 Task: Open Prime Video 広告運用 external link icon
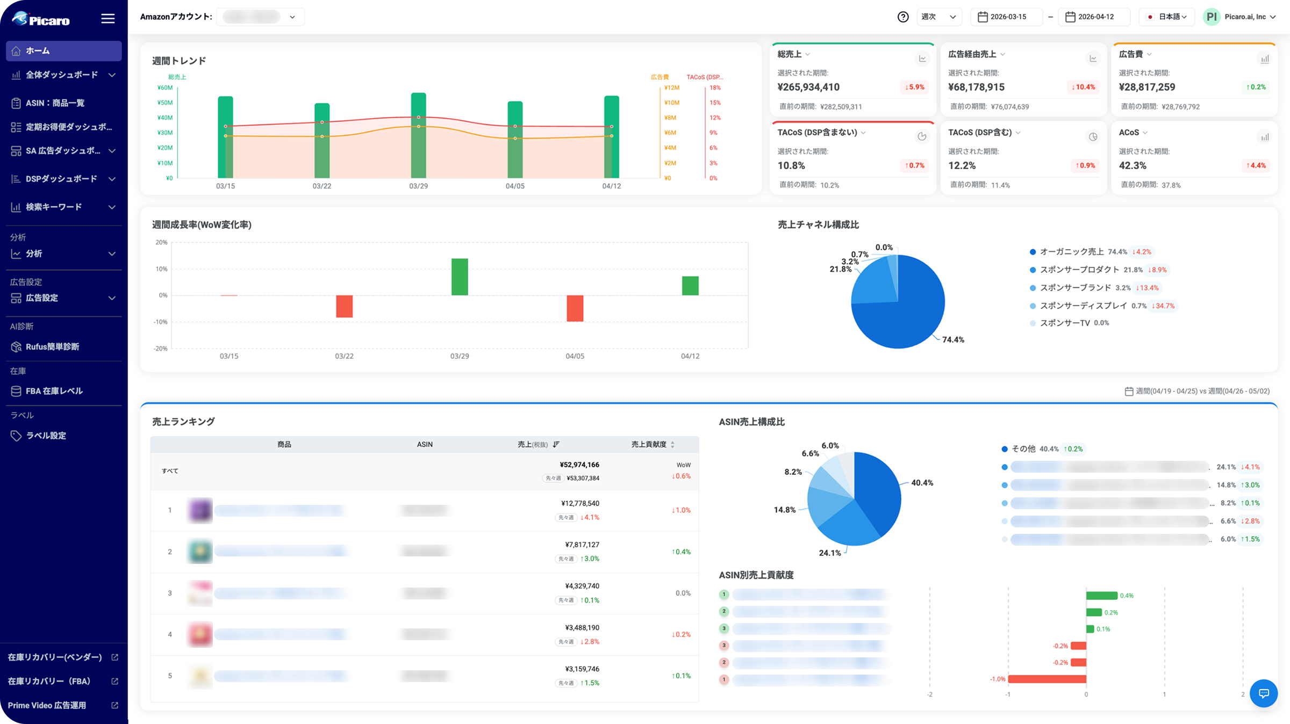[x=114, y=705]
